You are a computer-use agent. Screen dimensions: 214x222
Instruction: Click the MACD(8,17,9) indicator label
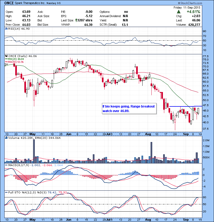(19, 165)
